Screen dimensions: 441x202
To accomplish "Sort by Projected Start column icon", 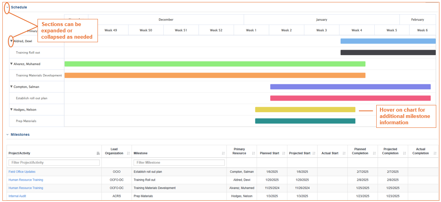I will tap(314, 153).
